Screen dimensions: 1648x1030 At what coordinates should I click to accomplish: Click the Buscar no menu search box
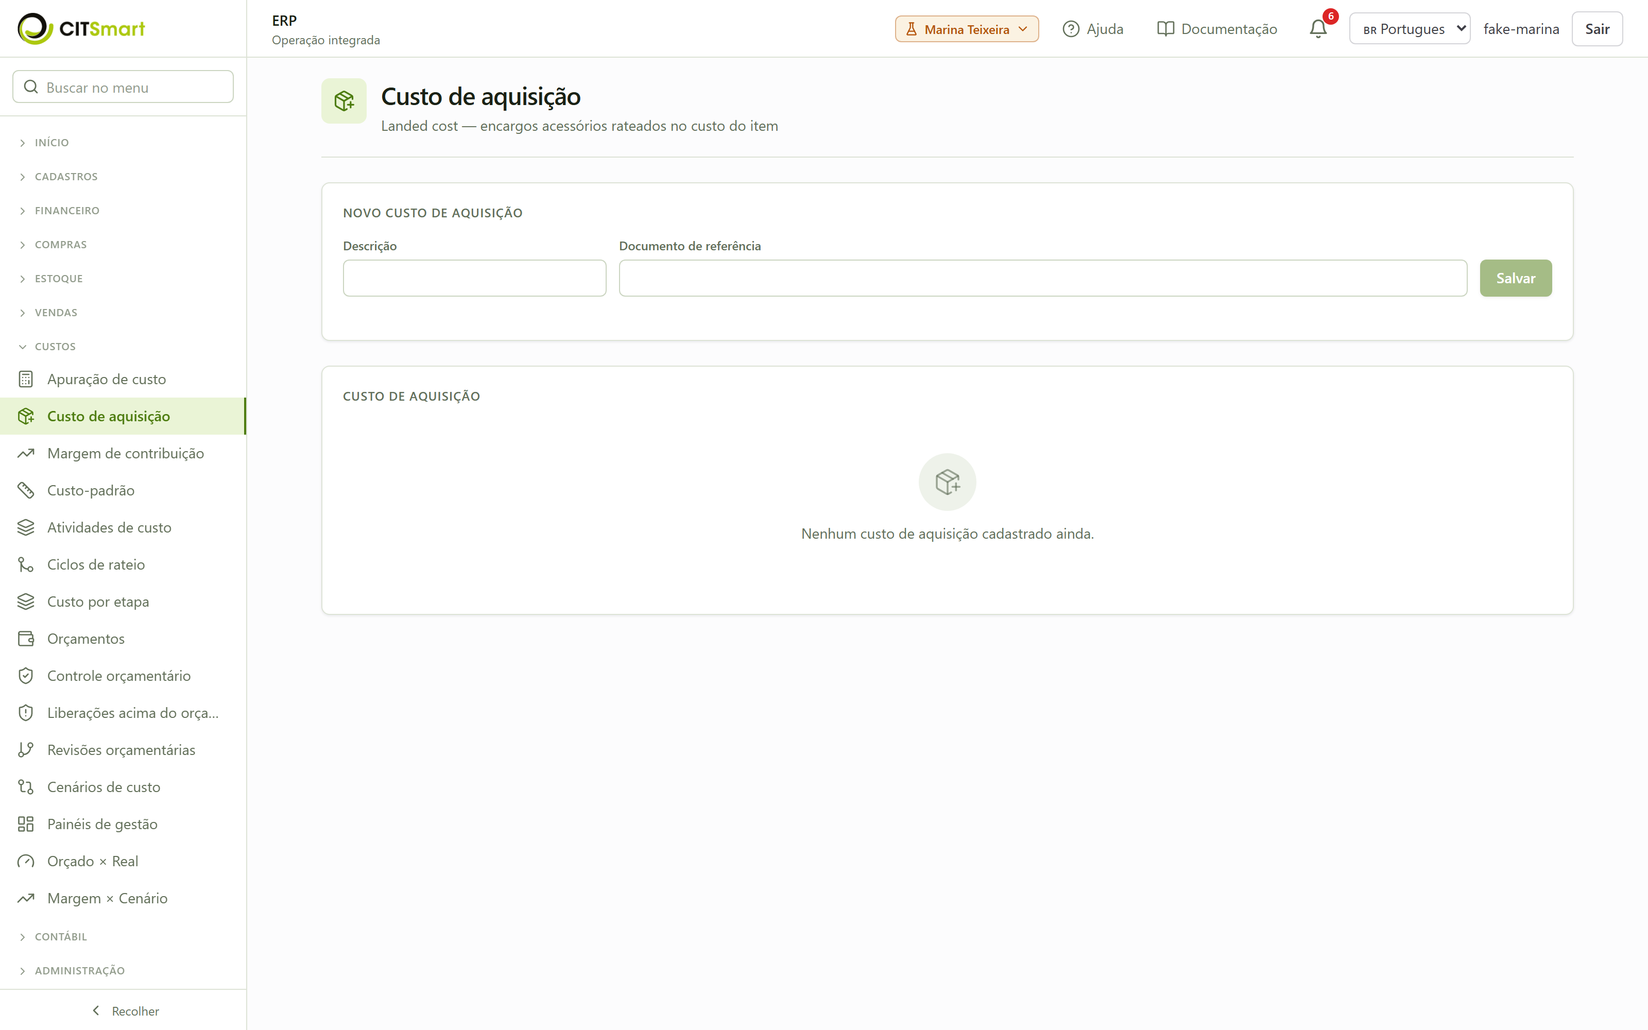[x=123, y=87]
